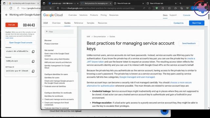
Task: Switch to second New InPrivate tab
Action: pos(161,3)
